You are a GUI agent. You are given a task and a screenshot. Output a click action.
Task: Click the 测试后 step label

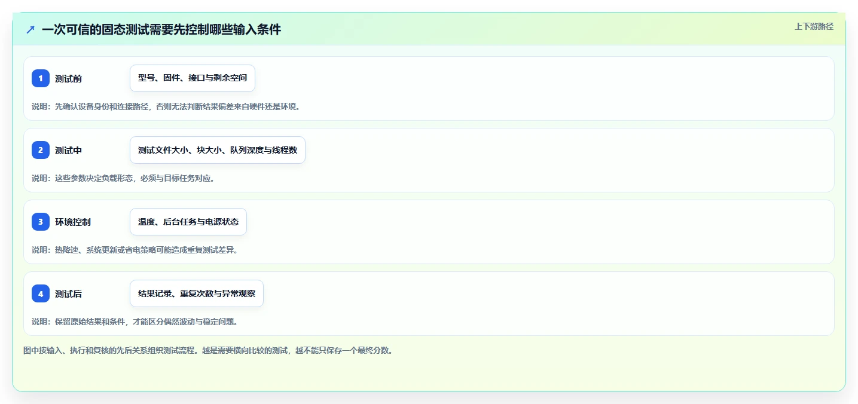point(68,293)
